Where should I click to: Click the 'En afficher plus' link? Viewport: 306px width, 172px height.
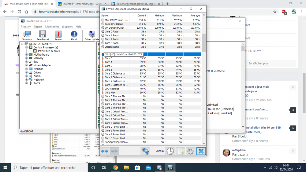tap(258, 63)
